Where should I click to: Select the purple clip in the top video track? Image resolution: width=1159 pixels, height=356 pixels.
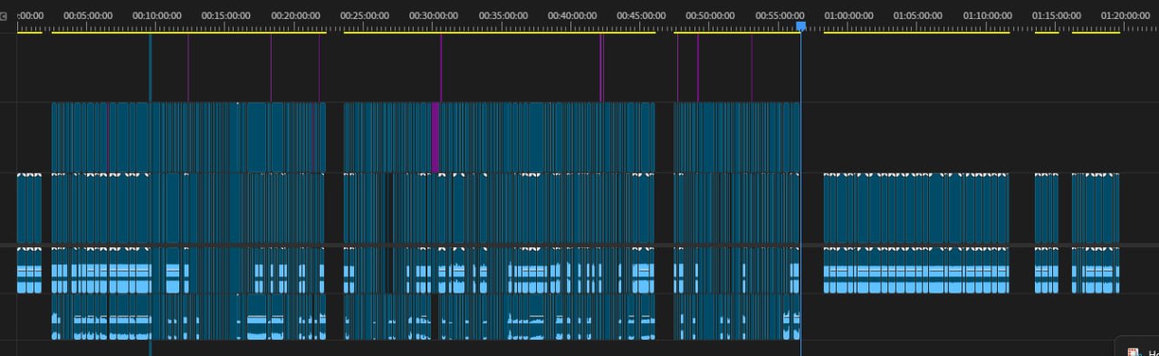436,137
